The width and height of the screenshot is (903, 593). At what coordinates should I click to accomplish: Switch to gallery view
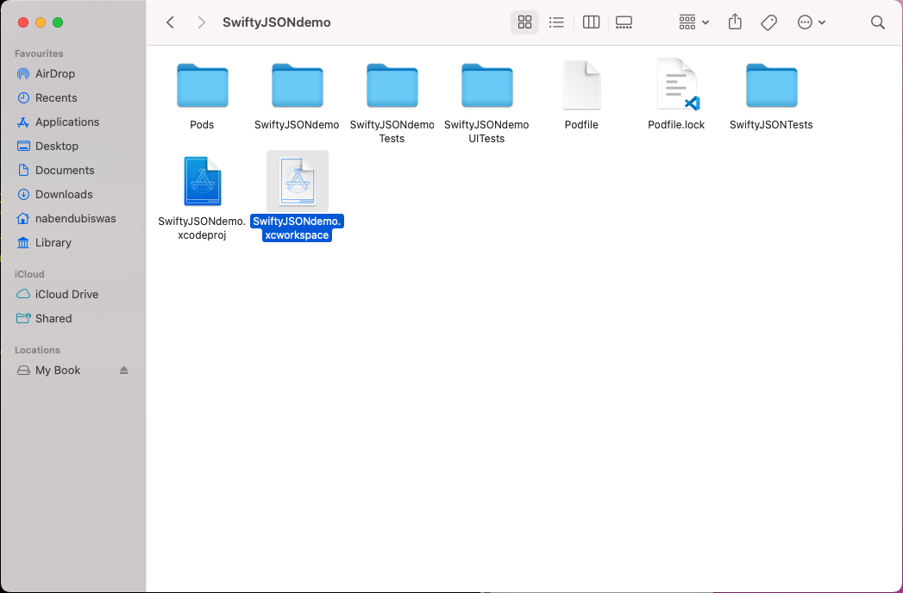tap(624, 22)
